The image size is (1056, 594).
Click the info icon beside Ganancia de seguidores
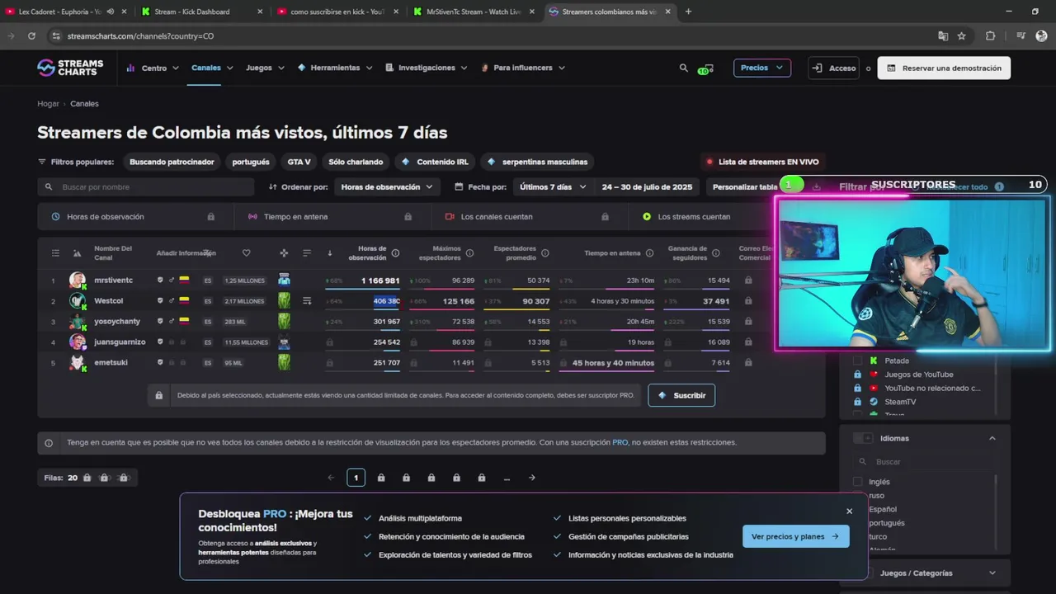click(715, 253)
